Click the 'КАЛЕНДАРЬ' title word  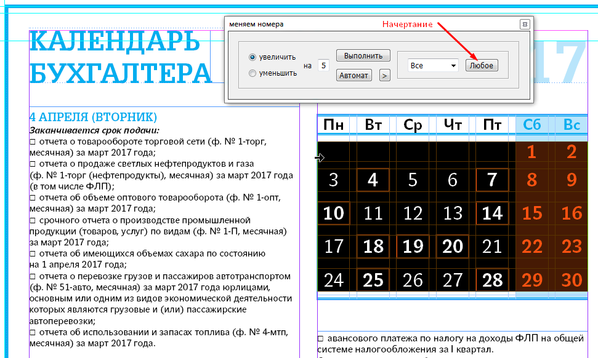pyautogui.click(x=115, y=41)
